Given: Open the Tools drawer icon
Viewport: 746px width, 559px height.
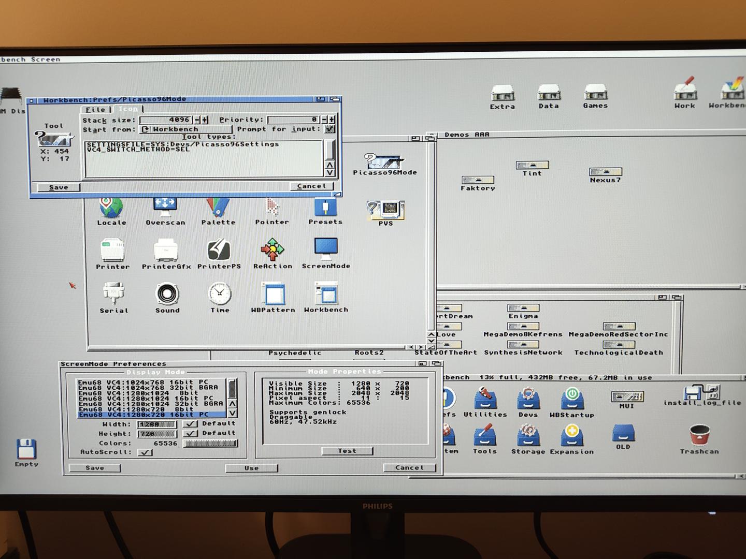Looking at the screenshot, I should pos(485,435).
